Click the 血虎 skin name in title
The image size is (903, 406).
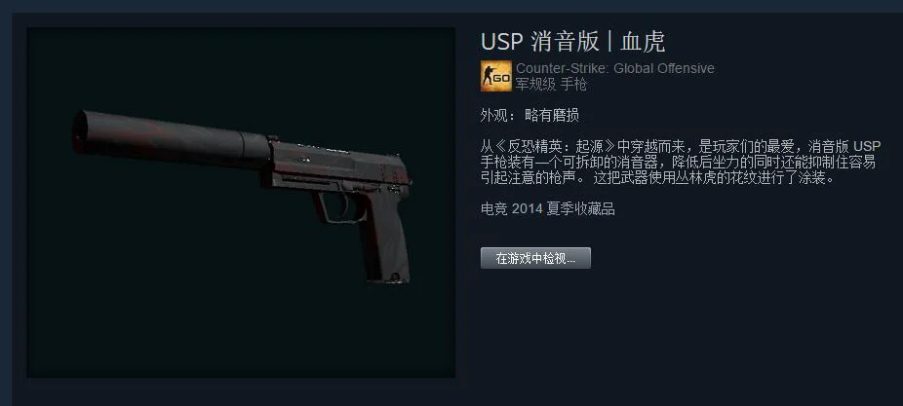click(642, 42)
